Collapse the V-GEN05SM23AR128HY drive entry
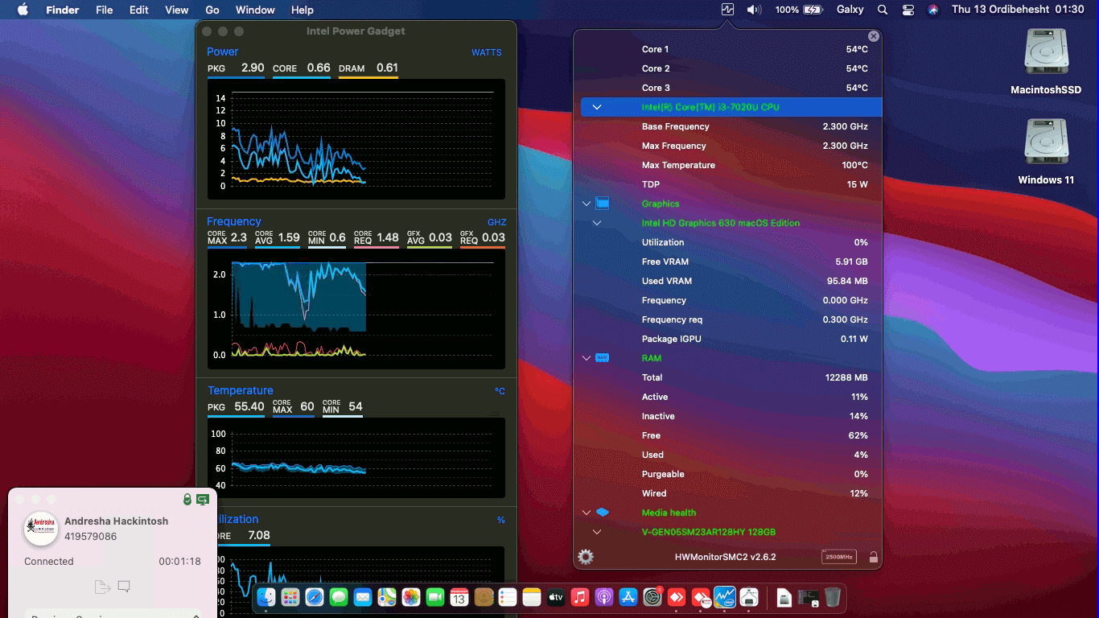Viewport: 1099px width, 618px height. point(597,532)
